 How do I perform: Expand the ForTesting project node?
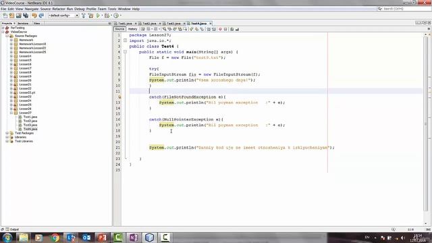[x=3, y=28]
